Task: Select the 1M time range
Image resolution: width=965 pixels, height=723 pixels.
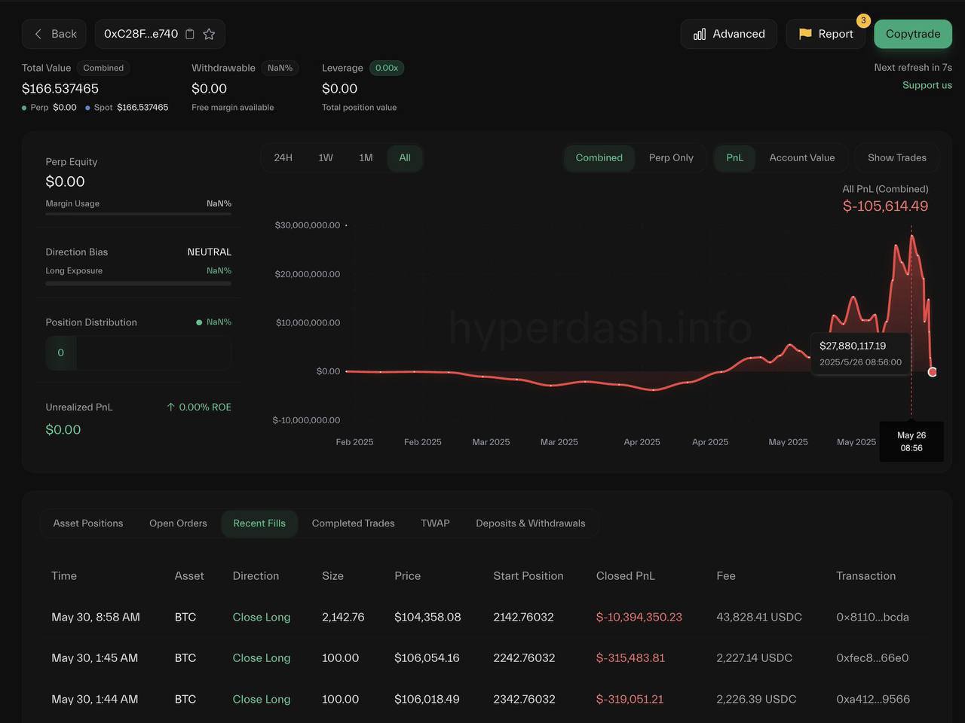Action: click(x=366, y=157)
